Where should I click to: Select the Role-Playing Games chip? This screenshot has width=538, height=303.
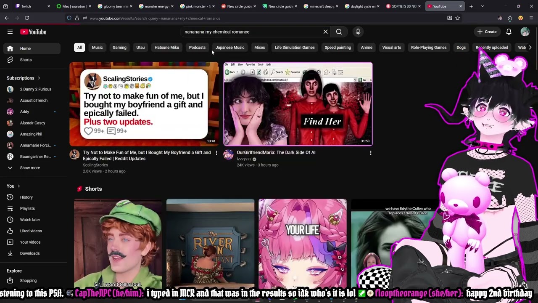(429, 48)
